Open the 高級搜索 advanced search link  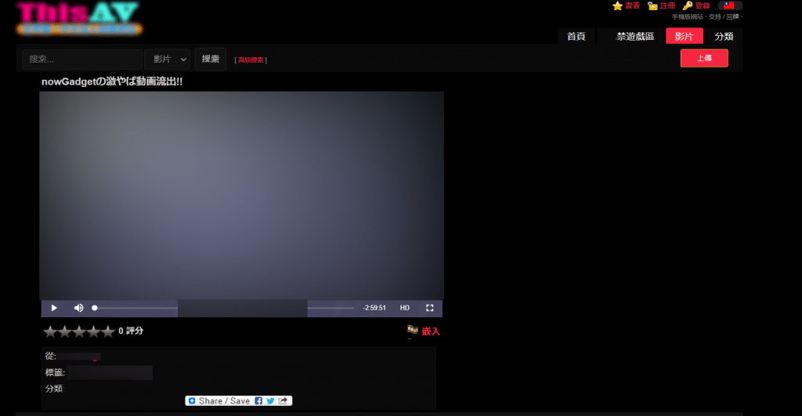pyautogui.click(x=251, y=60)
